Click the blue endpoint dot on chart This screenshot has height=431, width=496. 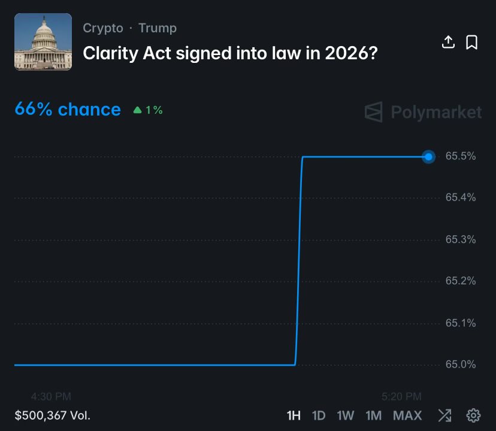(x=428, y=157)
